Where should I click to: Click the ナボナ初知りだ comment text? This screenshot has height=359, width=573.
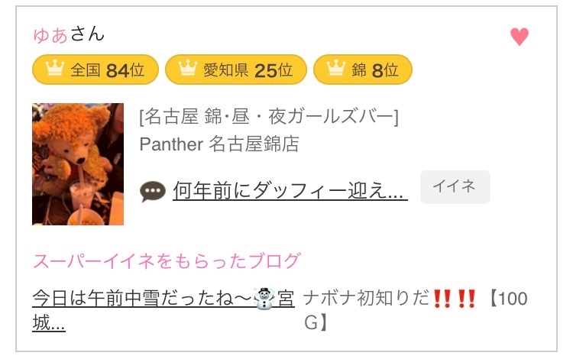click(367, 298)
